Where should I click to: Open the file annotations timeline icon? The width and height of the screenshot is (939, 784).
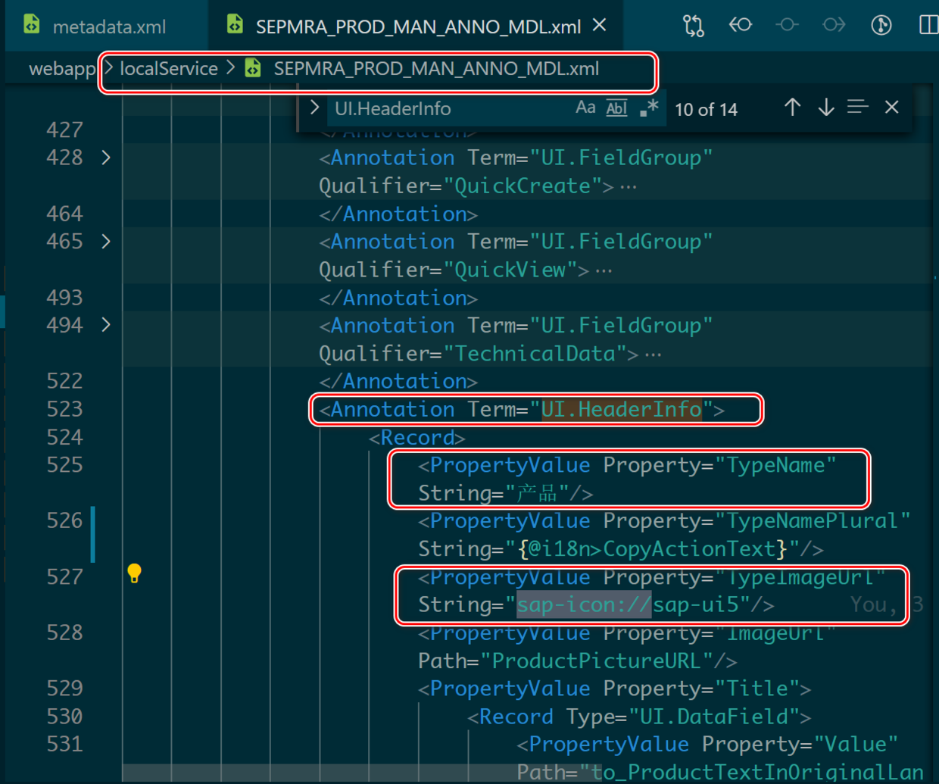point(881,25)
